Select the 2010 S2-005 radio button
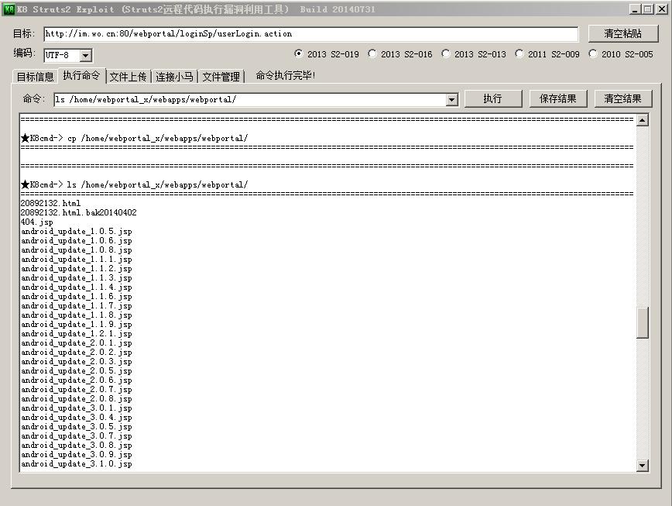This screenshot has width=672, height=506. click(x=593, y=53)
